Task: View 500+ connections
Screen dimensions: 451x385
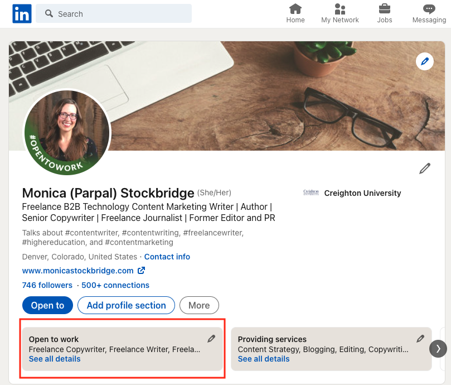Action: tap(115, 285)
